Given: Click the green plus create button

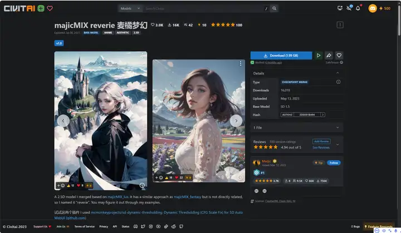Looking at the screenshot, I should tap(41, 8).
